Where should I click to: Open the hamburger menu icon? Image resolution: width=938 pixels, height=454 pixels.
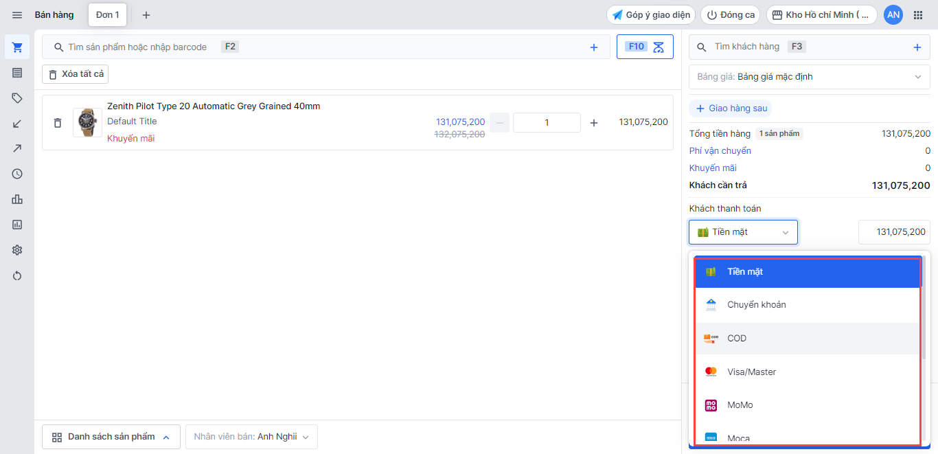(17, 15)
